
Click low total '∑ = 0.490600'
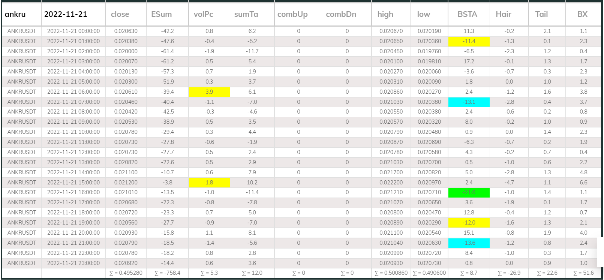coord(429,273)
